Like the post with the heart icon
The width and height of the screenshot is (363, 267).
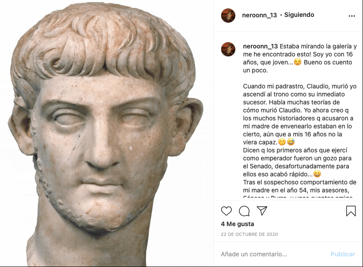point(226,211)
